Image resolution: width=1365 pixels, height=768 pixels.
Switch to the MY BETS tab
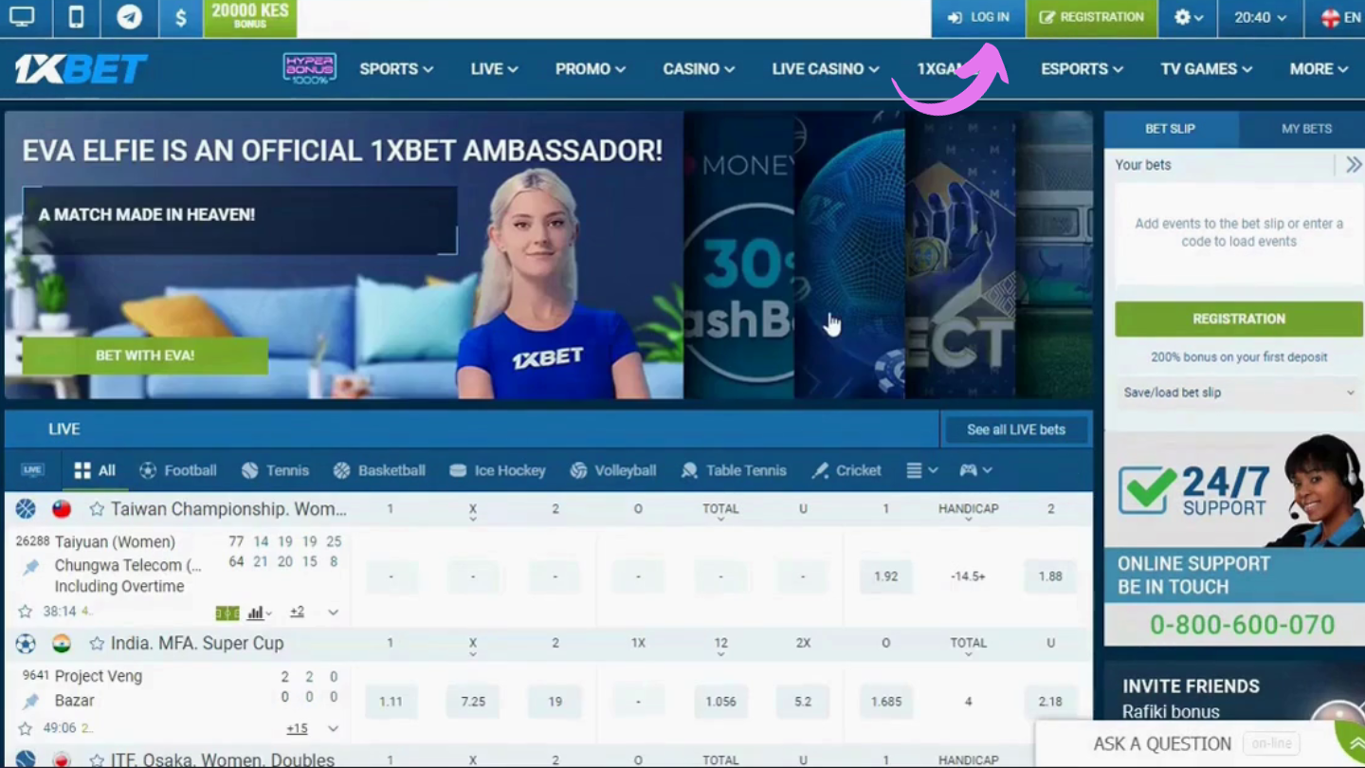pyautogui.click(x=1306, y=129)
